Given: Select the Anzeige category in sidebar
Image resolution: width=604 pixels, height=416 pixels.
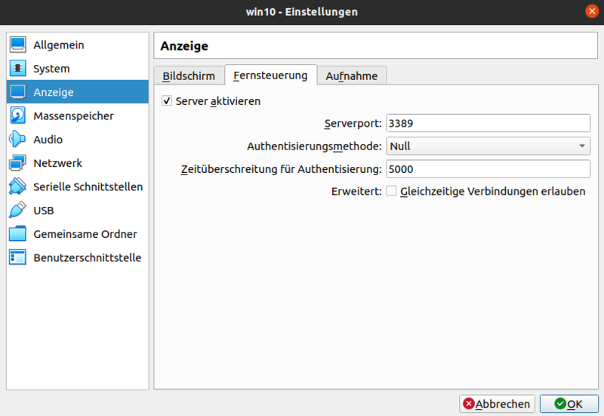Looking at the screenshot, I should click(78, 92).
